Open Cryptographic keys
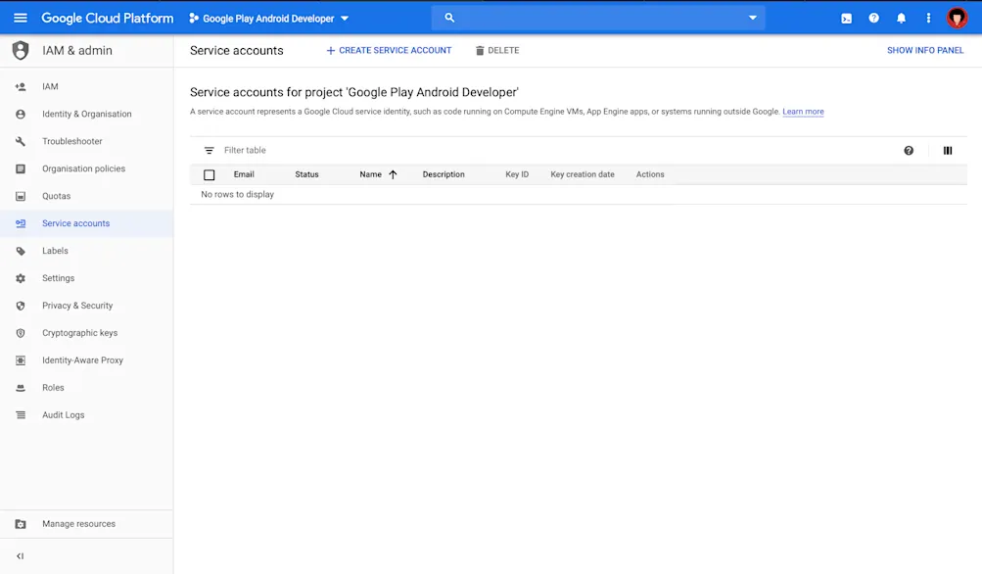Screen dimensions: 982x574 (80, 333)
